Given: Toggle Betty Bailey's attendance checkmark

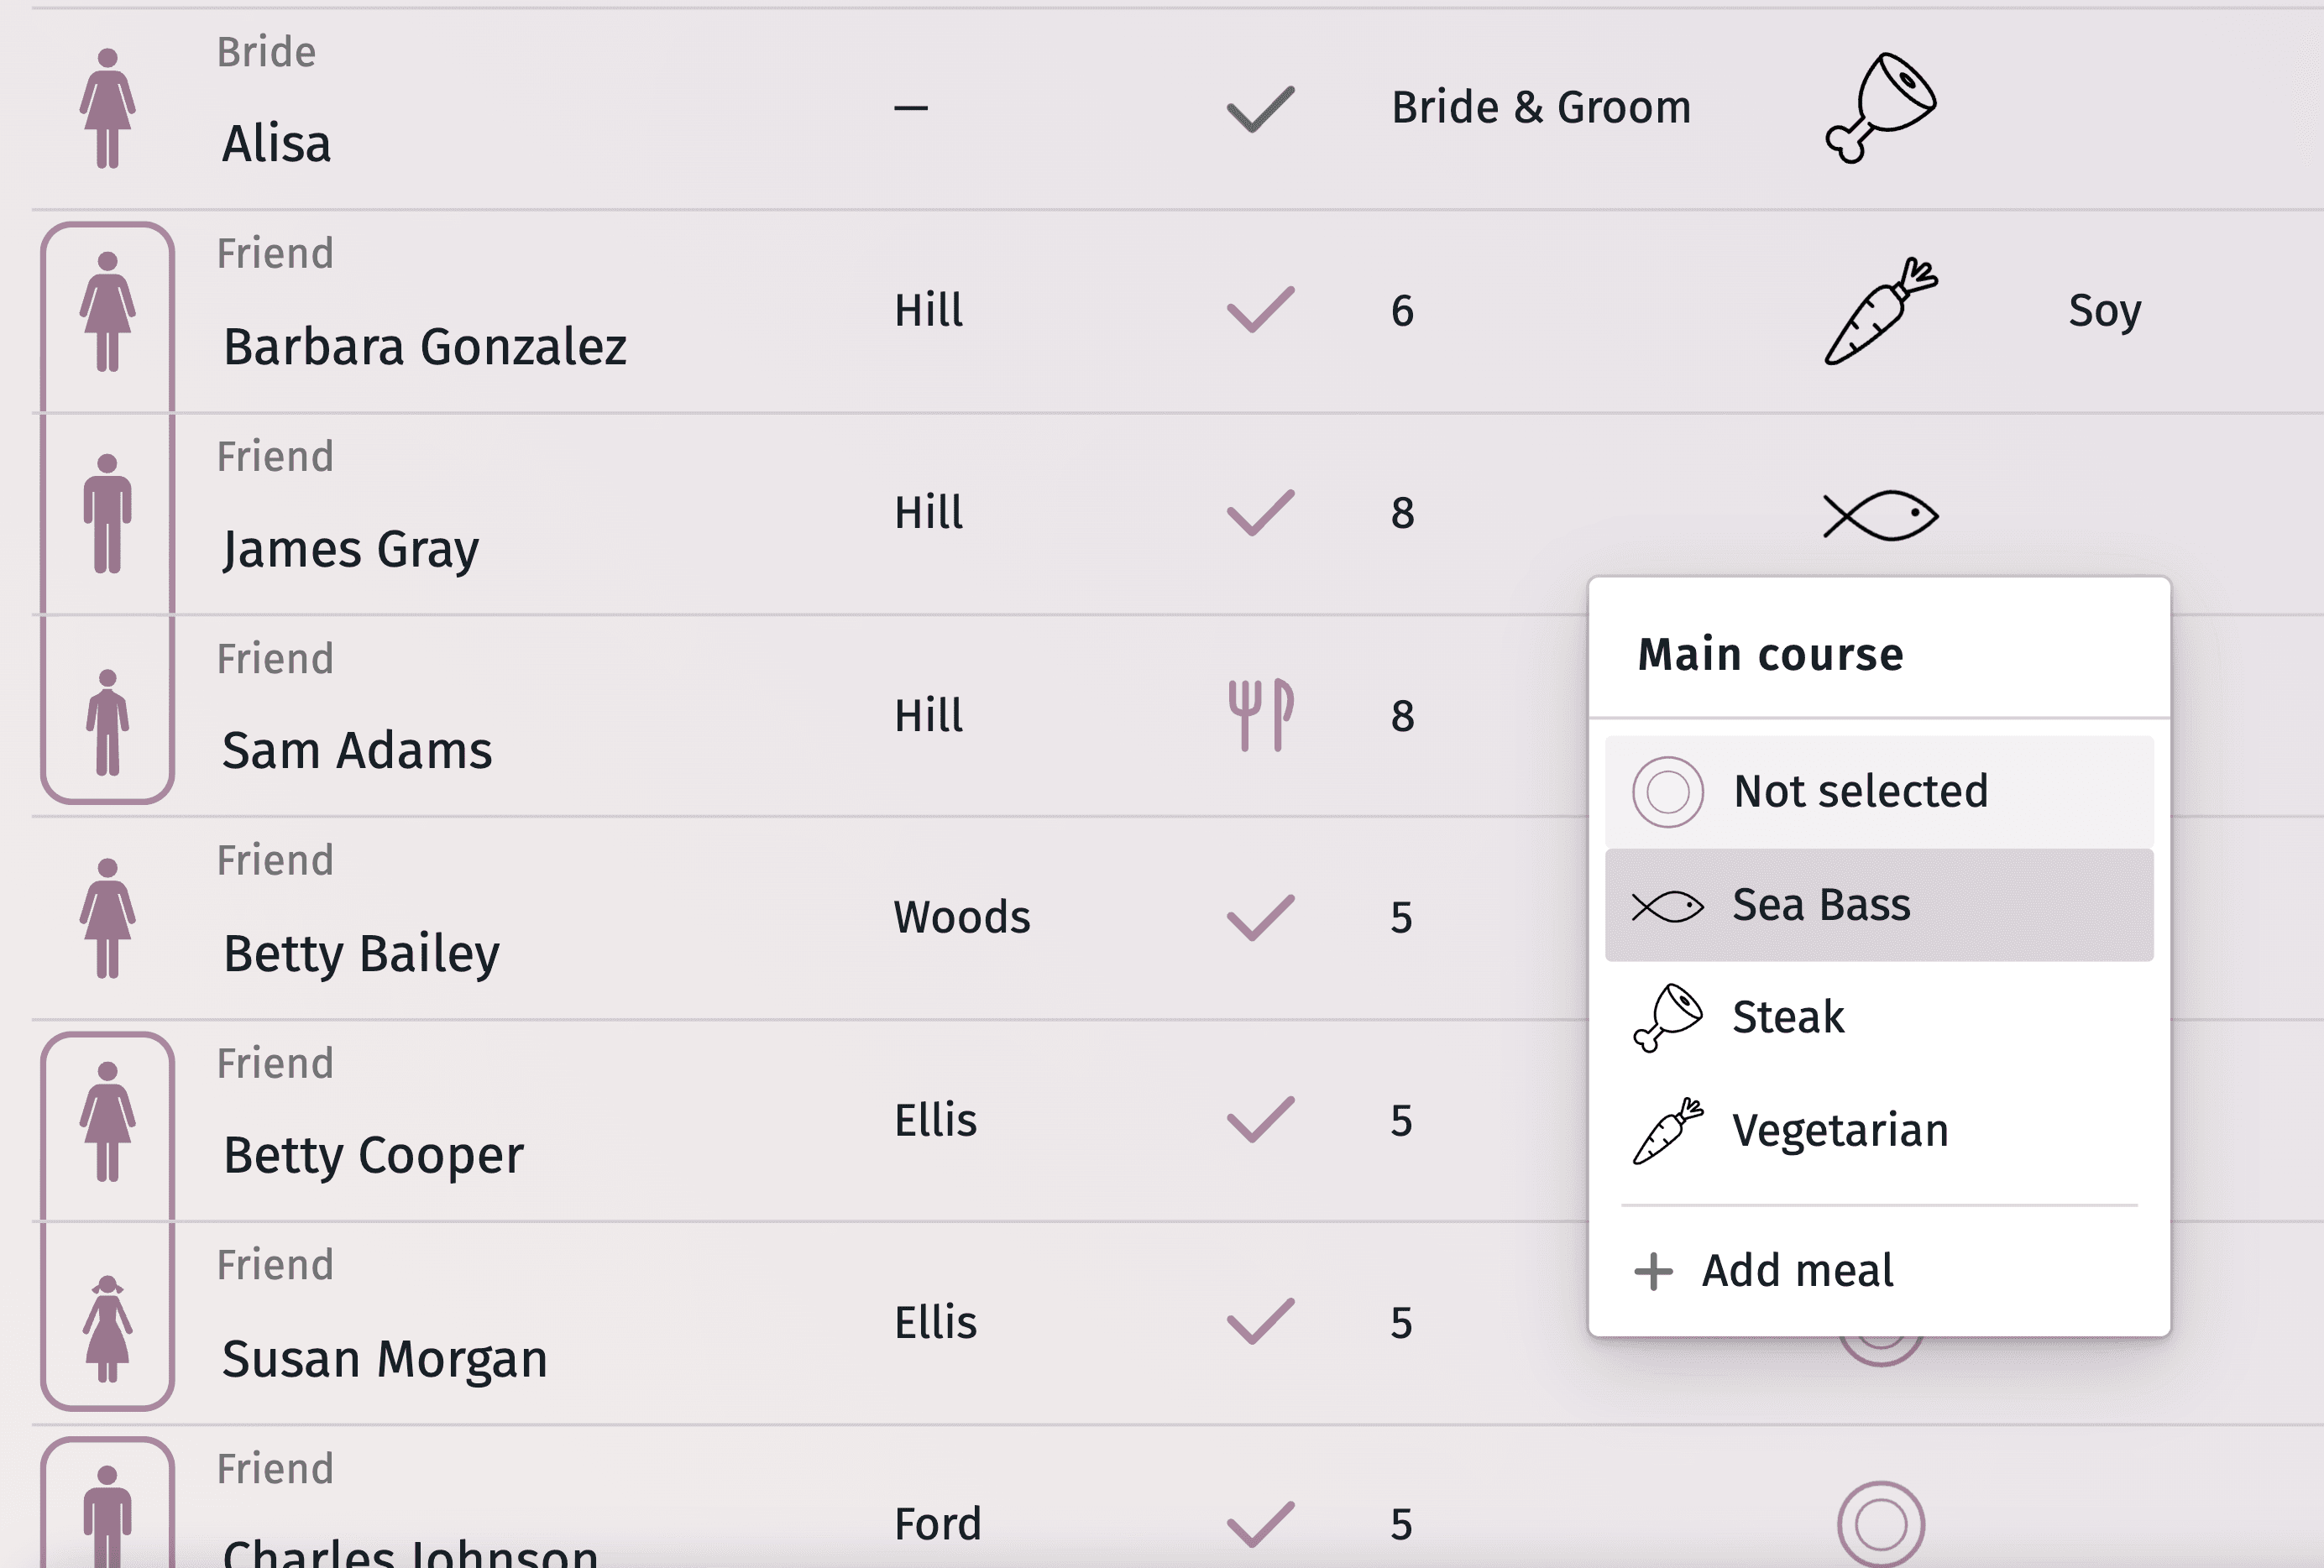Looking at the screenshot, I should (x=1260, y=917).
